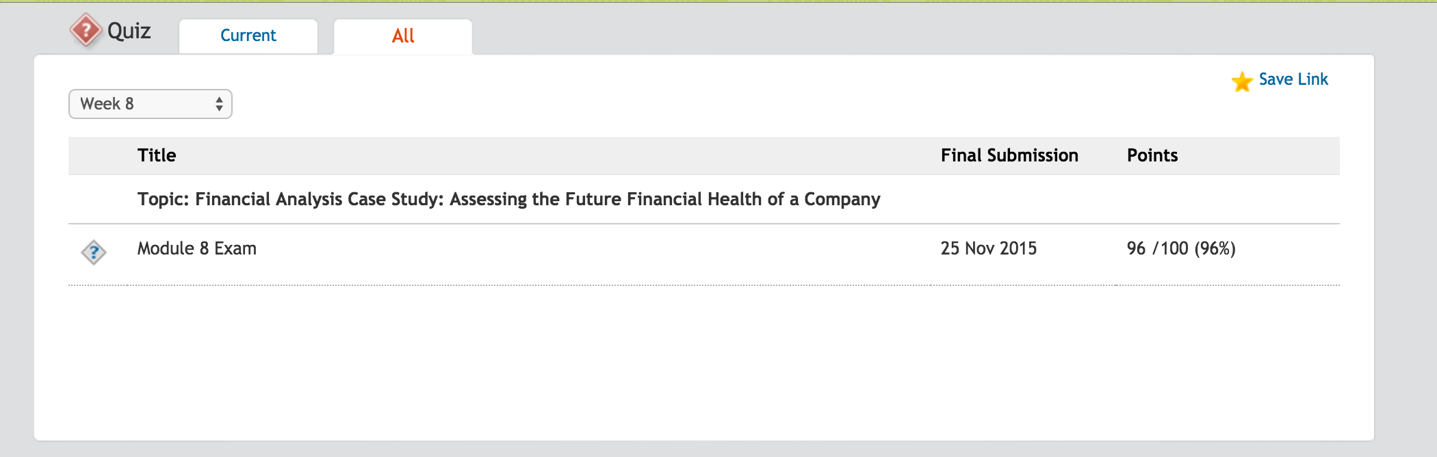Switch to the All tab
1437x457 pixels.
pyautogui.click(x=403, y=36)
